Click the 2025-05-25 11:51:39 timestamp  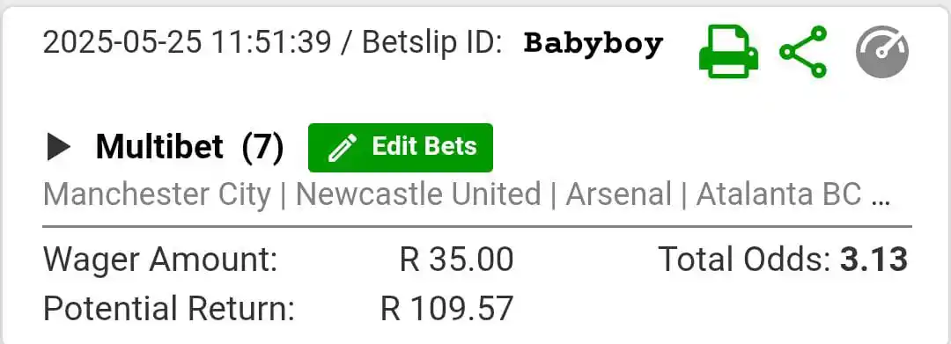[188, 44]
